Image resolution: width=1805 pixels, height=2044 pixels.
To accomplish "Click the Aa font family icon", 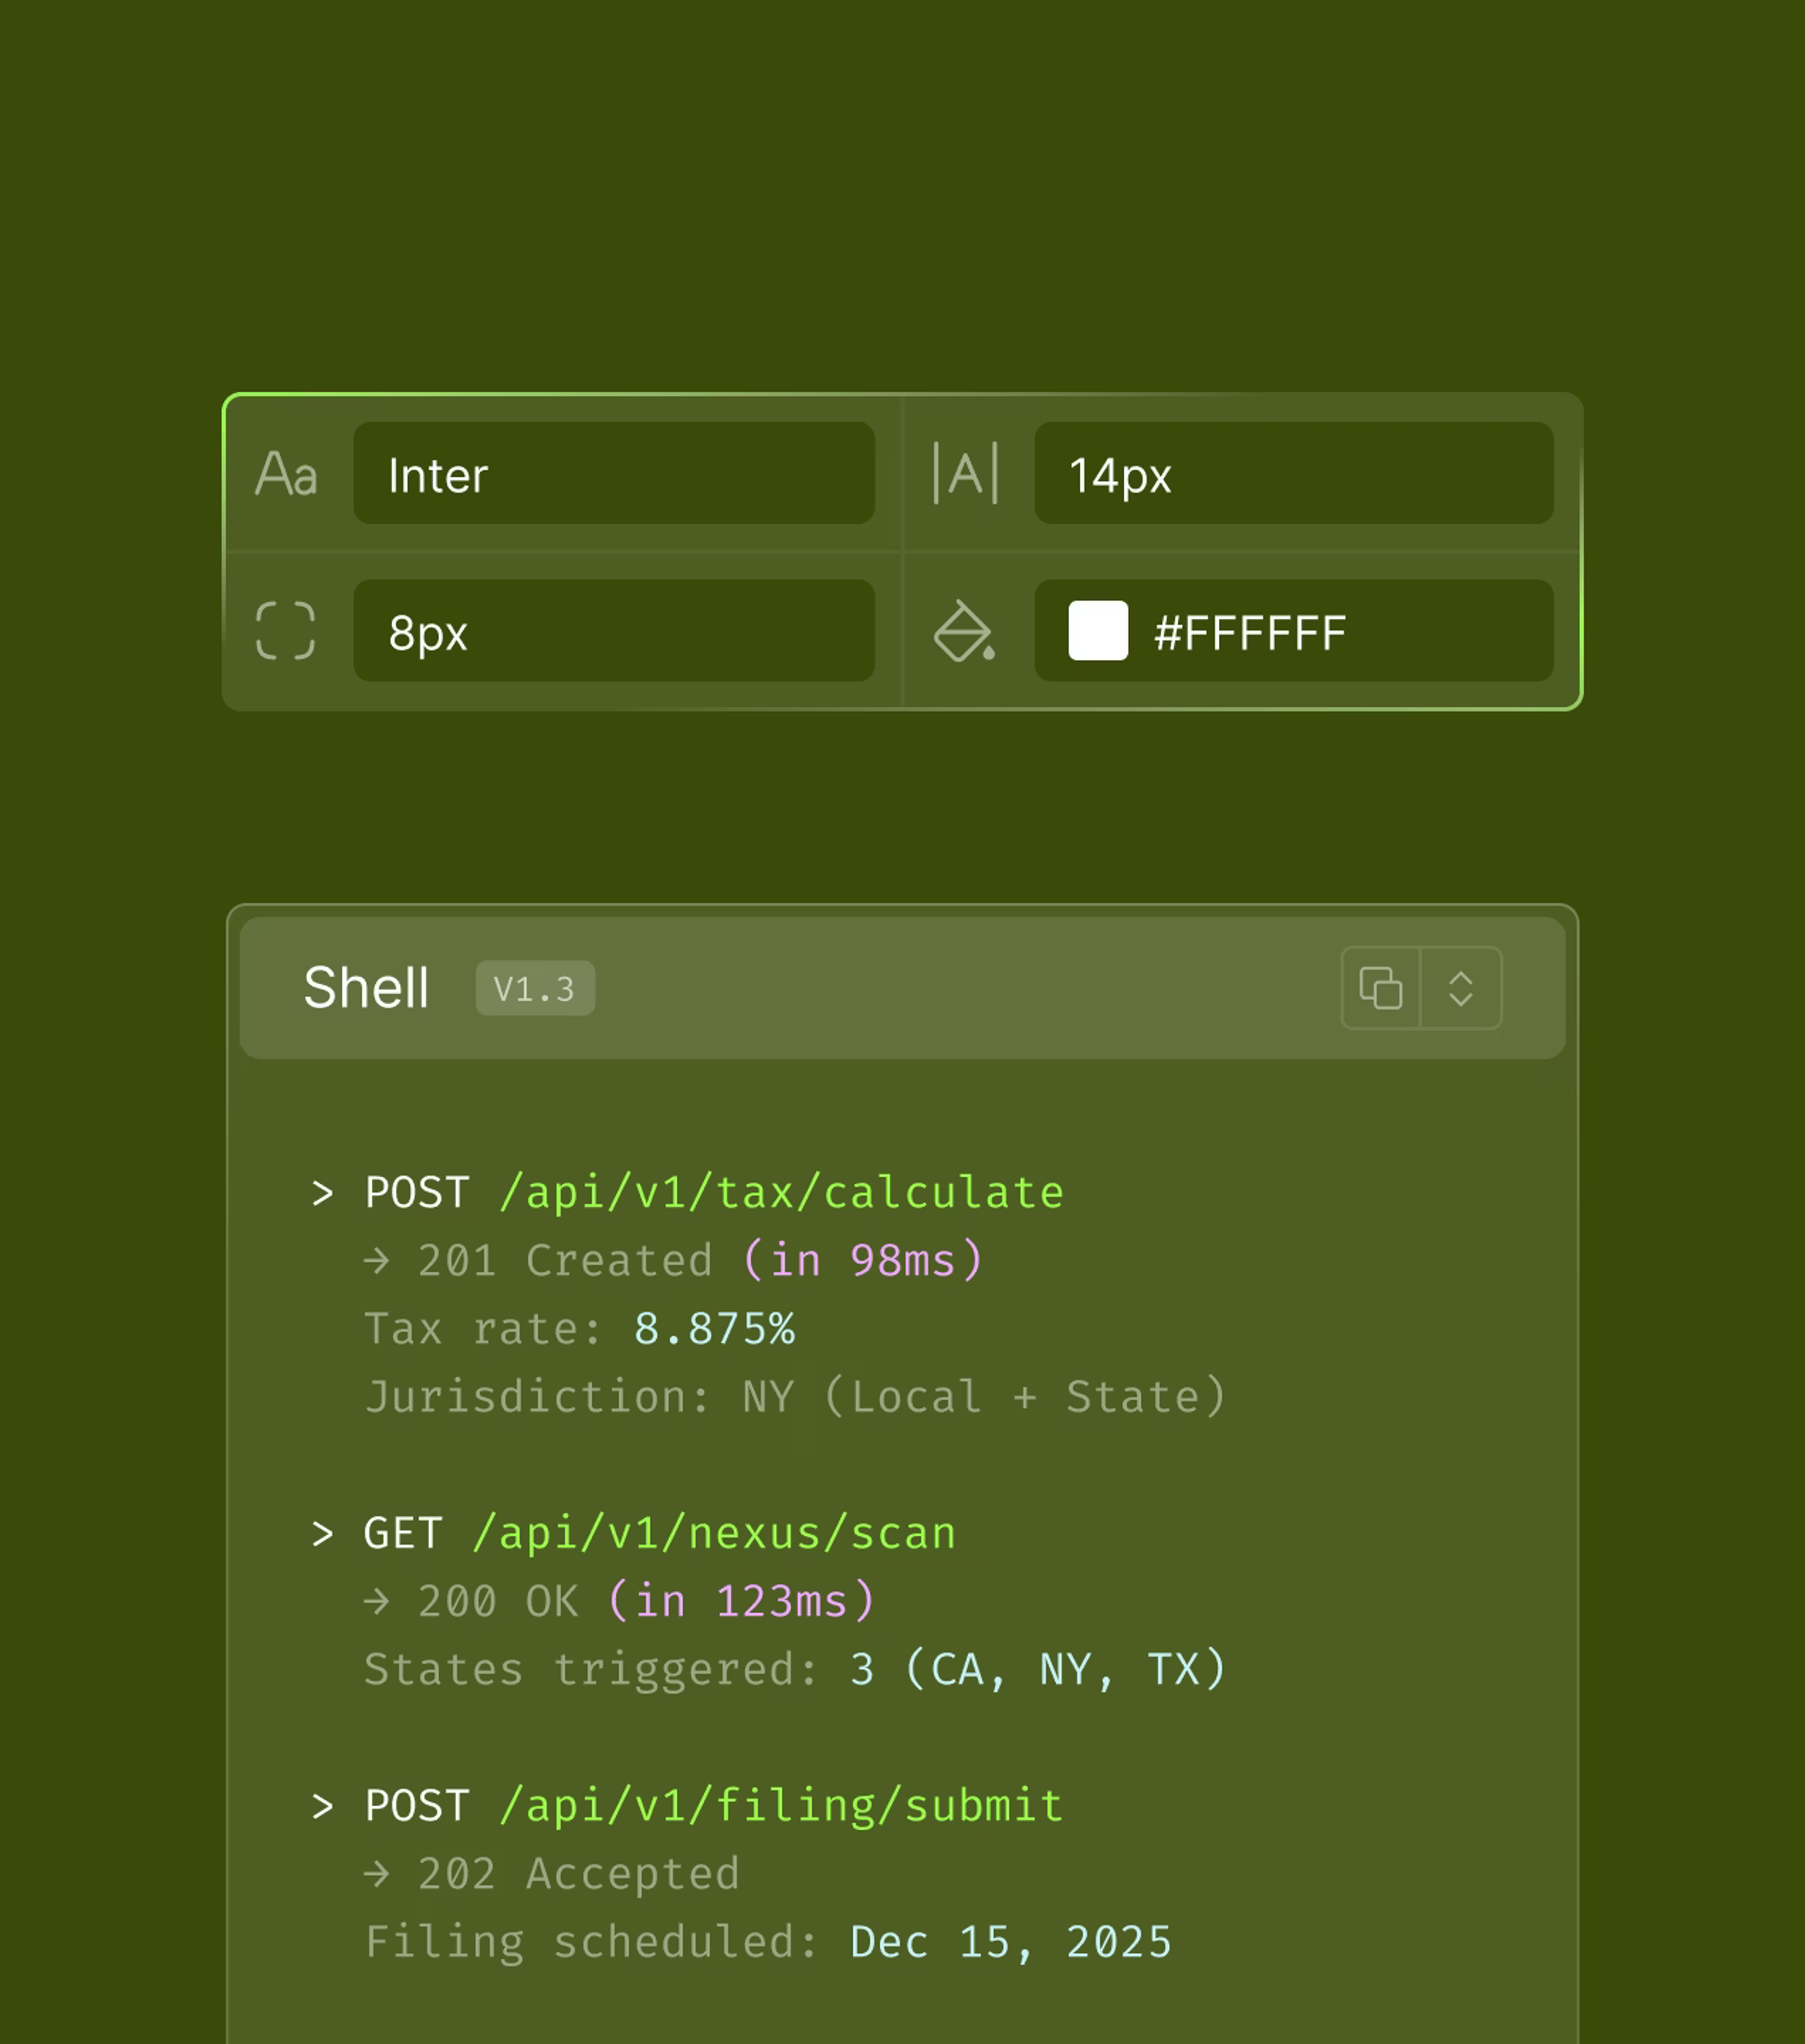I will (x=286, y=474).
